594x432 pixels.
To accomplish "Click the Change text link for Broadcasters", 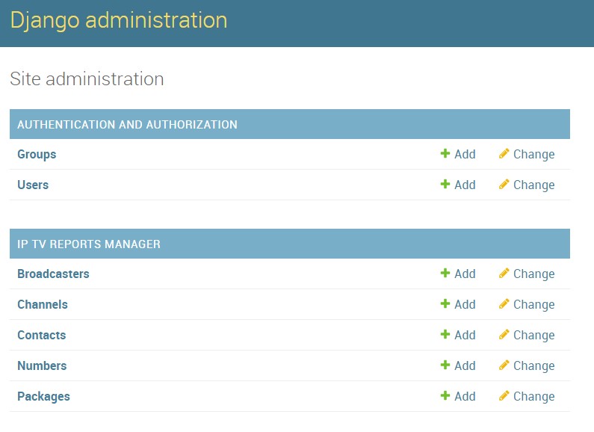I will coord(533,274).
